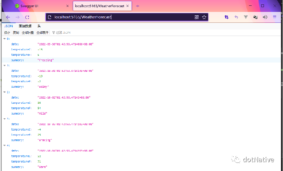Select the "Warm" summary value
The width and height of the screenshot is (283, 171).
point(43,167)
